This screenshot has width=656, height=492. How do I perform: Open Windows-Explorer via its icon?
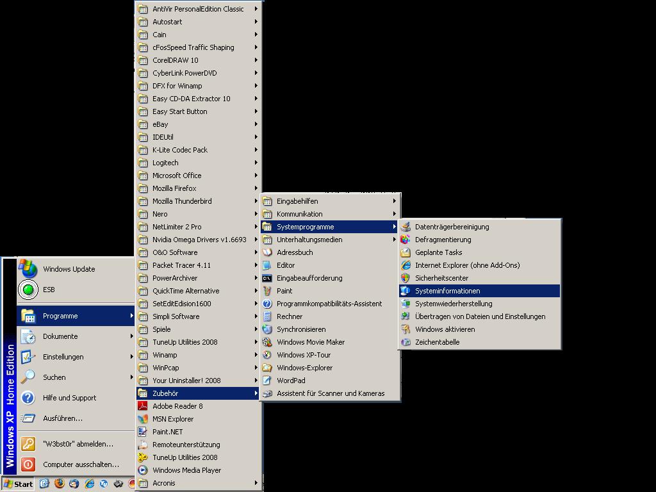point(267,368)
